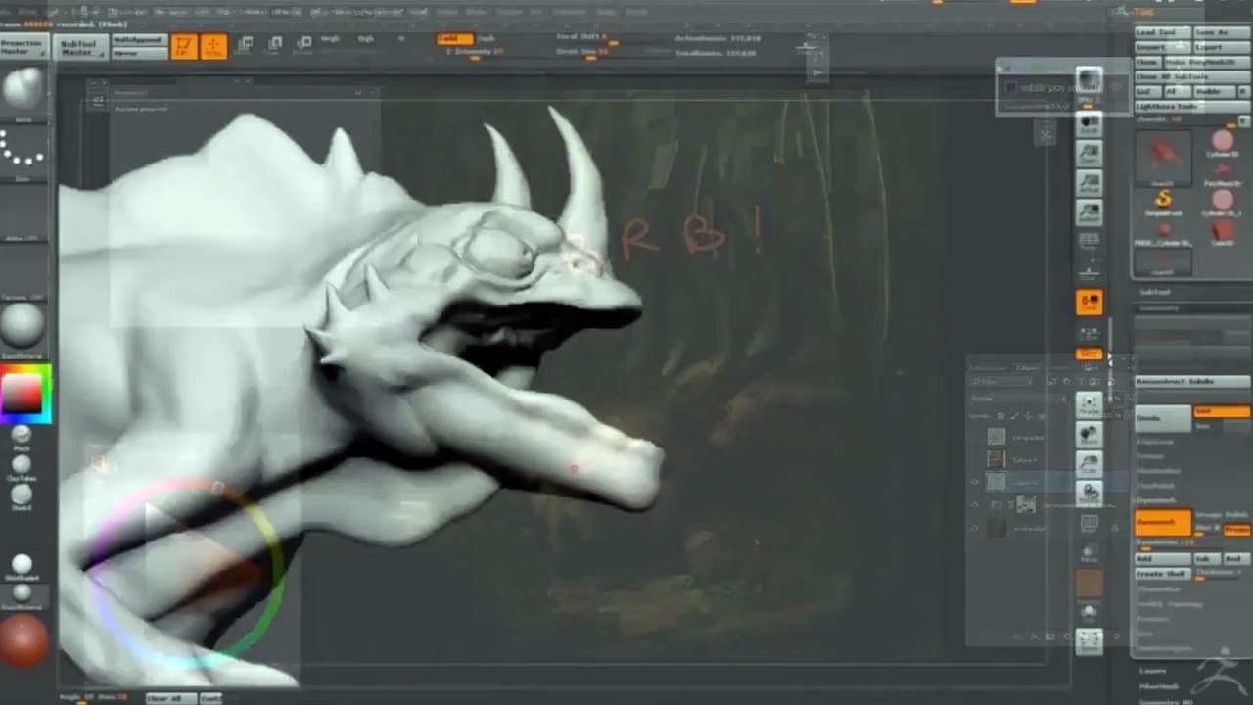Select the Scale transform icon in top shelf
The width and height of the screenshot is (1253, 705).
point(275,44)
